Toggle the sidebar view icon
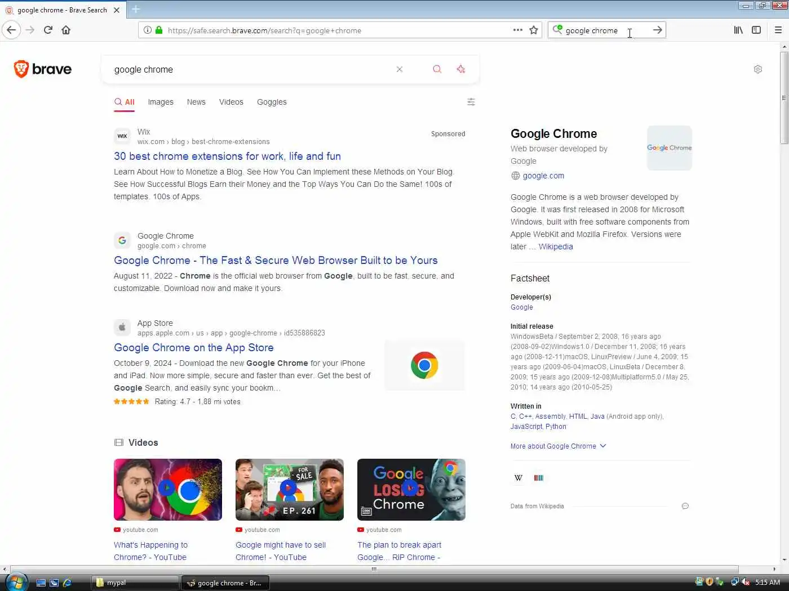789x591 pixels. [x=756, y=30]
